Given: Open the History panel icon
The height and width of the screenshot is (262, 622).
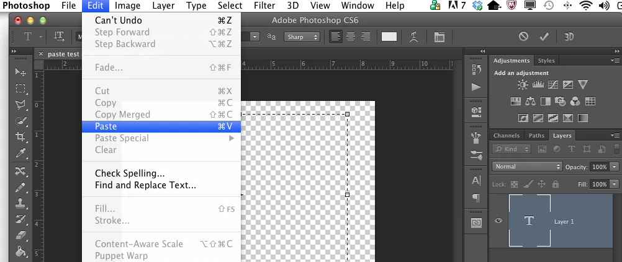Looking at the screenshot, I should [476, 69].
